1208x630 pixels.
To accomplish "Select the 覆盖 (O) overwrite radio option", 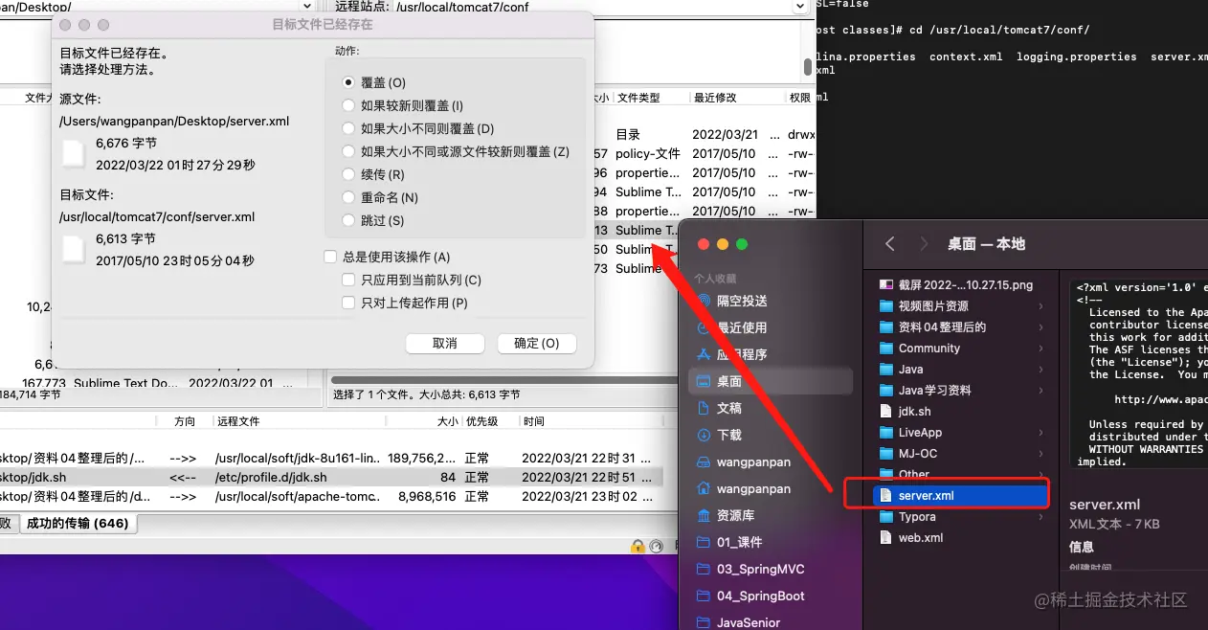I will pos(374,82).
